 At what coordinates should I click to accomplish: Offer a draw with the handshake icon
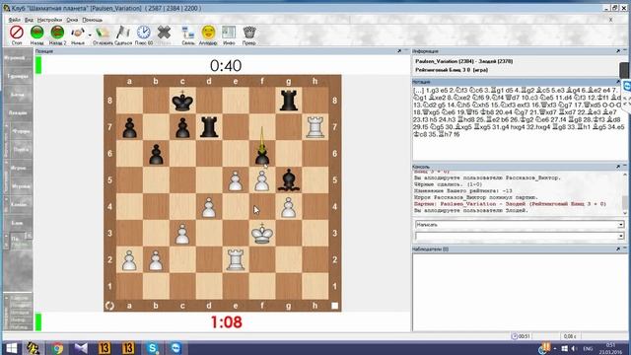[x=78, y=33]
